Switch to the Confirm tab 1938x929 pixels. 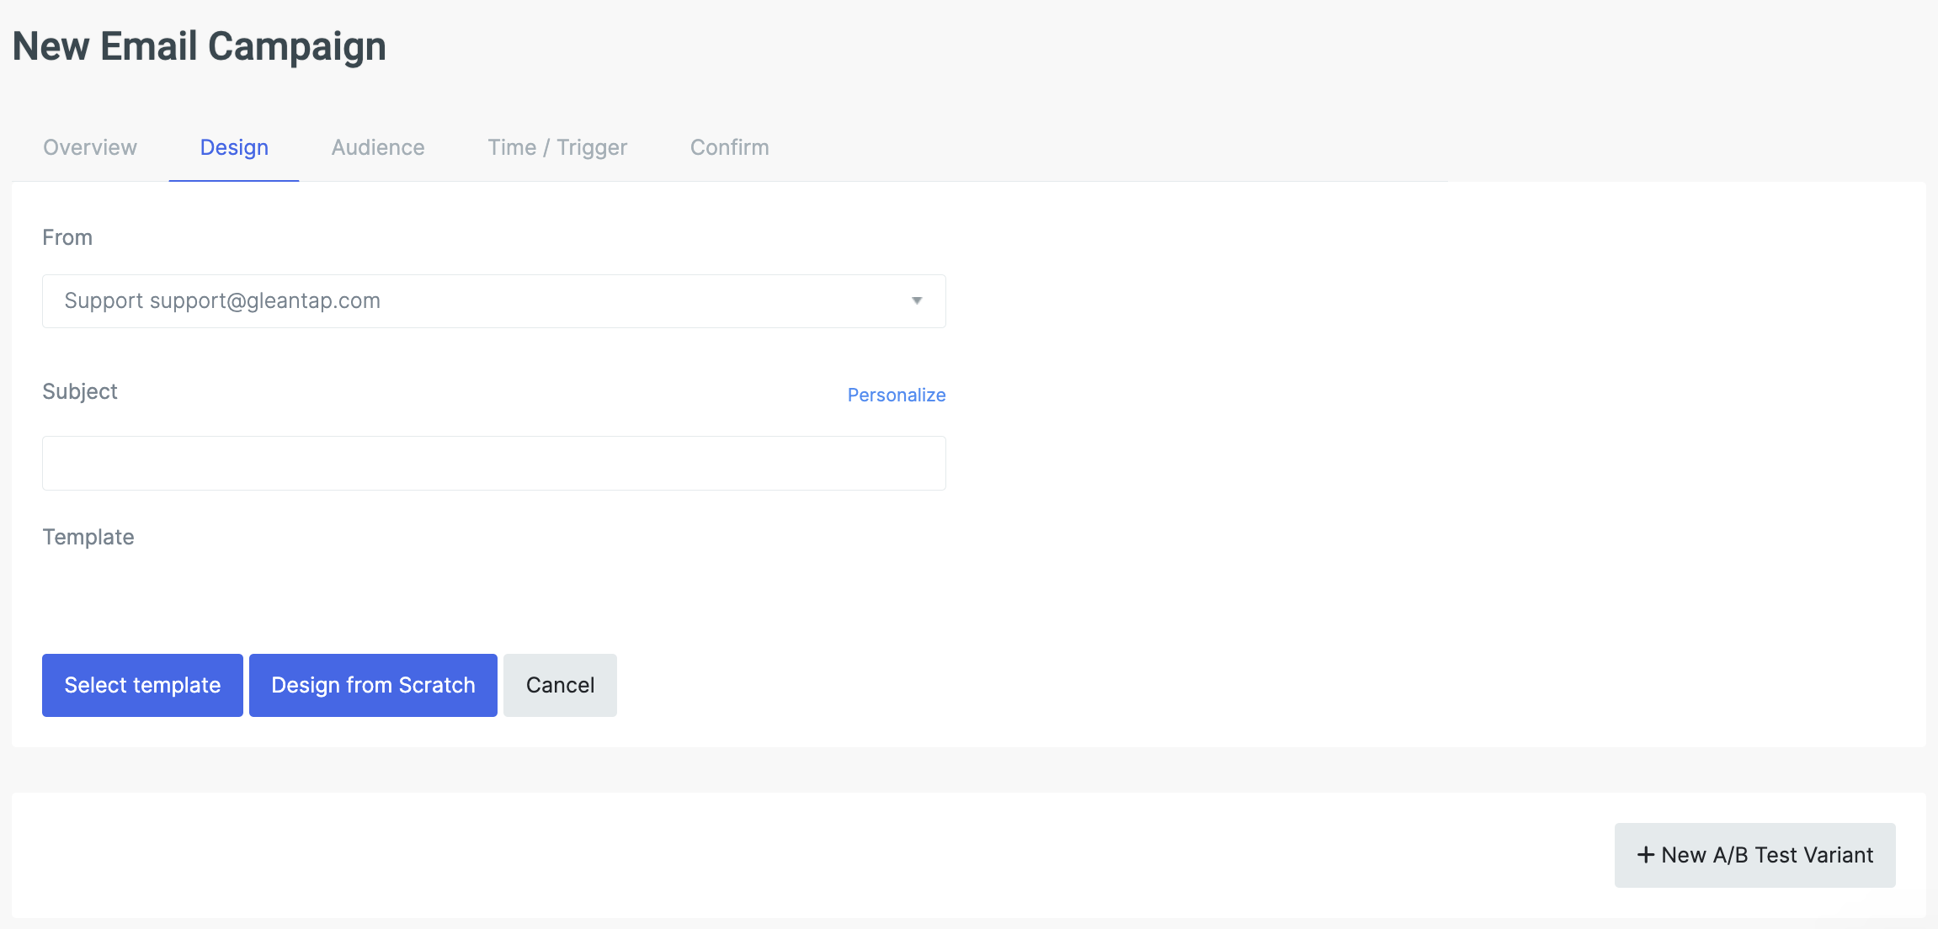pyautogui.click(x=729, y=147)
